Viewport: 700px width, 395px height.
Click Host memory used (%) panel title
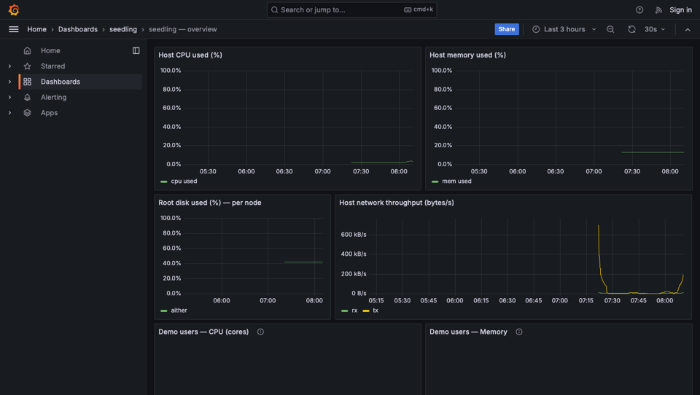(467, 55)
